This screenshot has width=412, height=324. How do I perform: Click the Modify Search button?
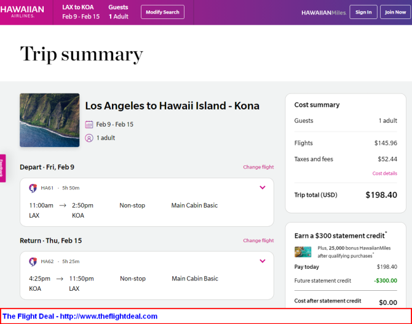coord(162,12)
